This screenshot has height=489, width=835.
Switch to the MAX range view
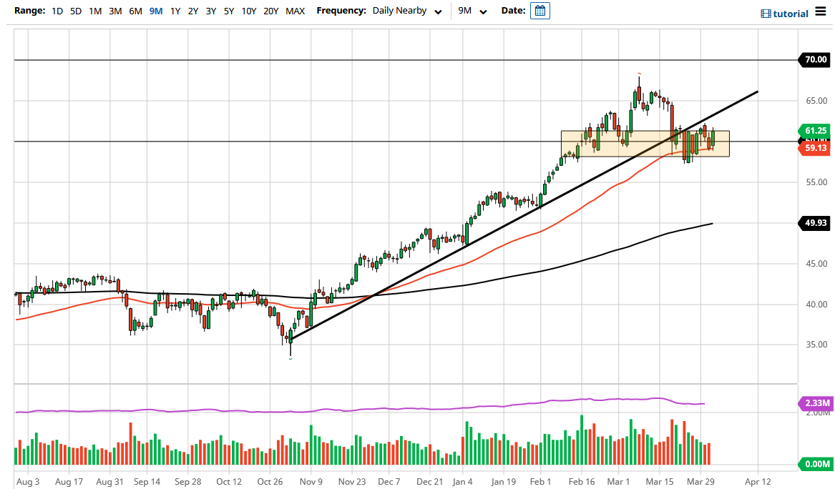(295, 11)
